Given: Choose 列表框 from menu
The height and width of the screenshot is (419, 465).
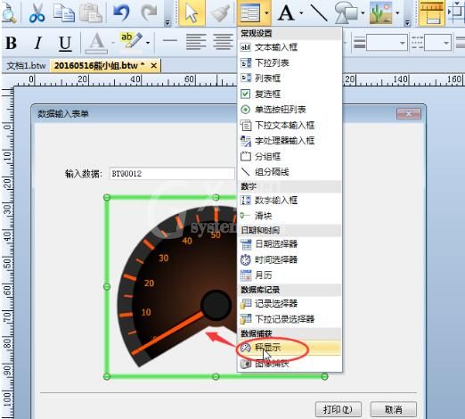Looking at the screenshot, I should coord(290,78).
